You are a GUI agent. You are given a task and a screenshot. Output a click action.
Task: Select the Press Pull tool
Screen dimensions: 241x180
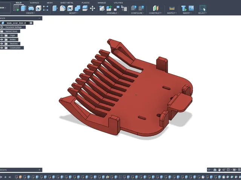pos(55,8)
